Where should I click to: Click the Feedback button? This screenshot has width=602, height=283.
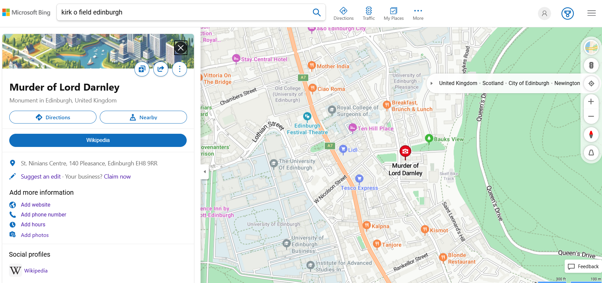click(583, 267)
